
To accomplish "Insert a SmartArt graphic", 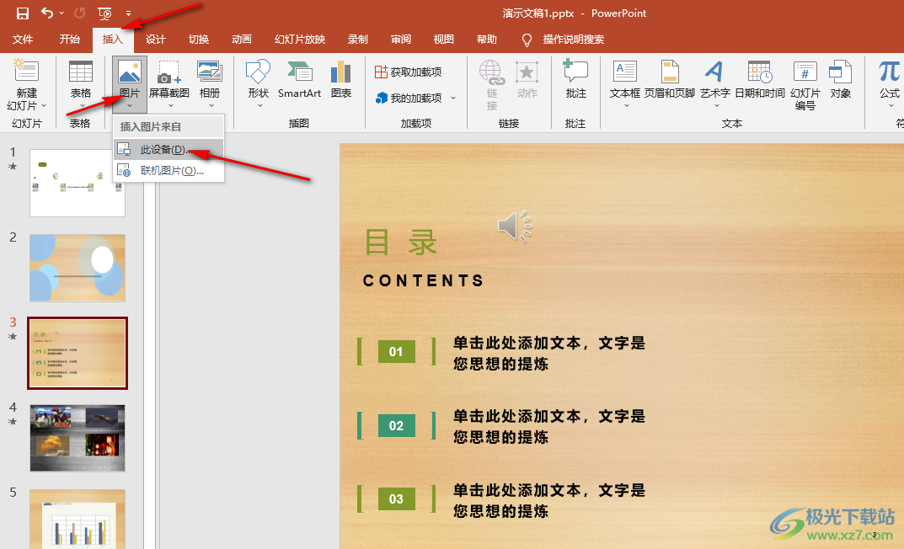I will [x=299, y=79].
